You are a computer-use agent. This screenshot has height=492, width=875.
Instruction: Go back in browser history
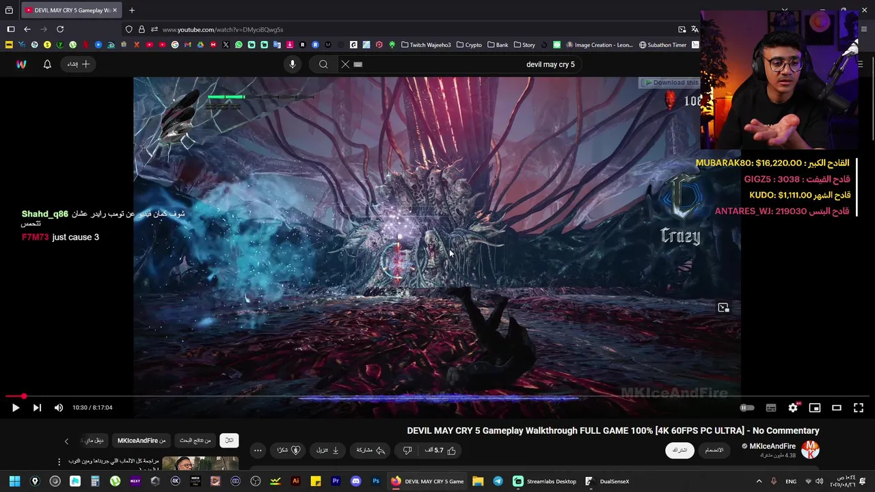pos(27,29)
